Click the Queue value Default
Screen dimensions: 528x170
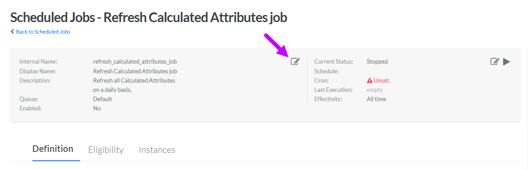(x=102, y=99)
